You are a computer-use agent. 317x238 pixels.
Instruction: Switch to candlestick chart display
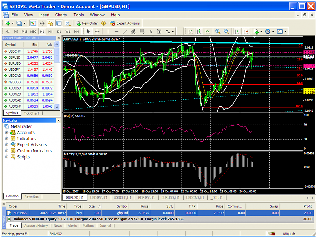(199, 32)
